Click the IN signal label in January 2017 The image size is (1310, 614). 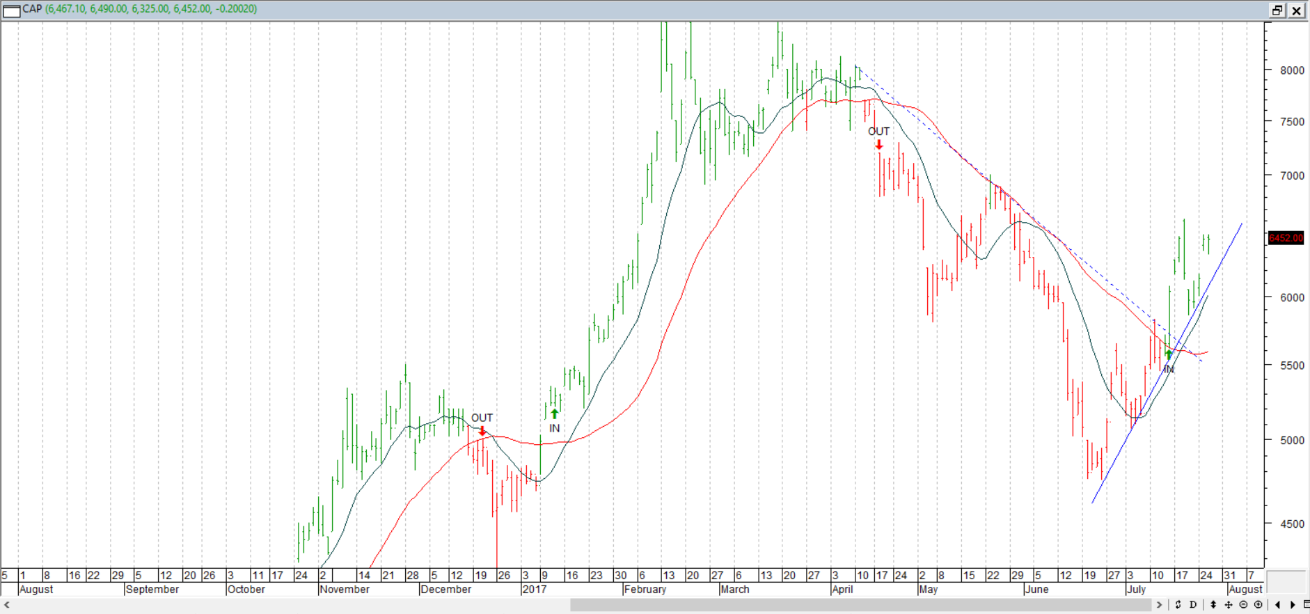tap(554, 428)
